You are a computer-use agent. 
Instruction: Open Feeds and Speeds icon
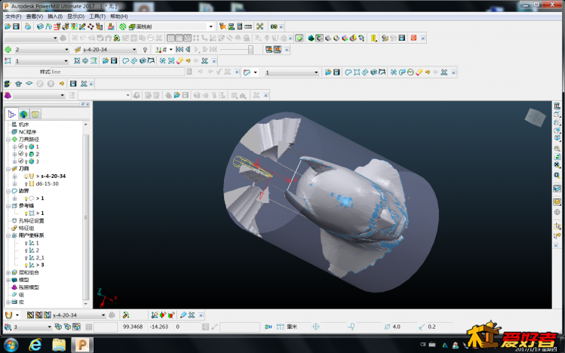48,26
